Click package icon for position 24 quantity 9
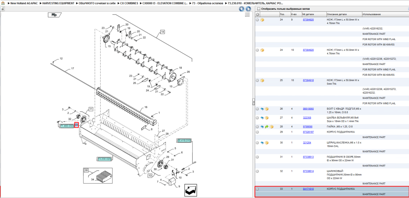Viewport: 409px width, 198px height. pyautogui.click(x=262, y=20)
